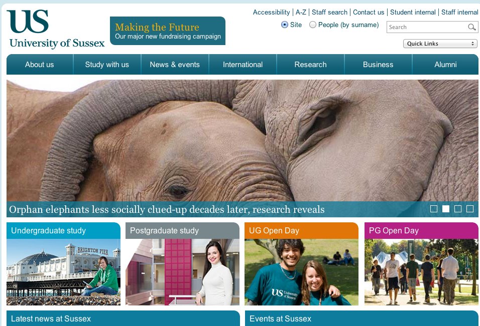Go to the first carousel slide indicator
The width and height of the screenshot is (480, 326).
434,209
